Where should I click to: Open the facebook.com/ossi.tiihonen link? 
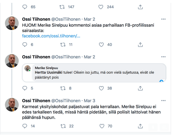click(51, 36)
